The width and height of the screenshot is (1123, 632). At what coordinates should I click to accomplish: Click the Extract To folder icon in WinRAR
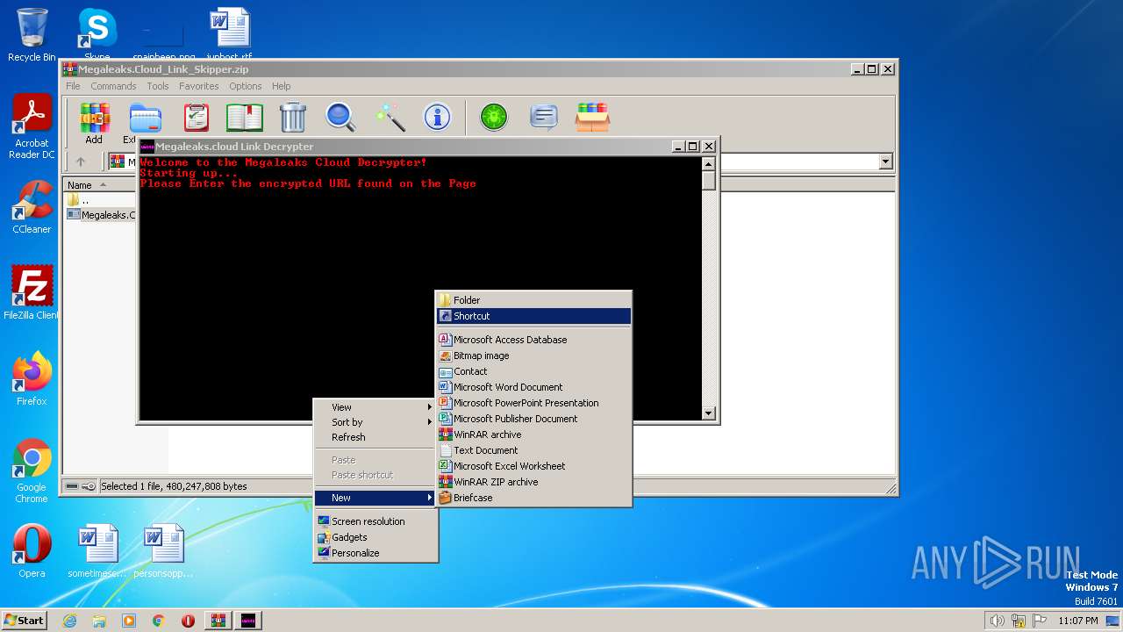click(144, 118)
